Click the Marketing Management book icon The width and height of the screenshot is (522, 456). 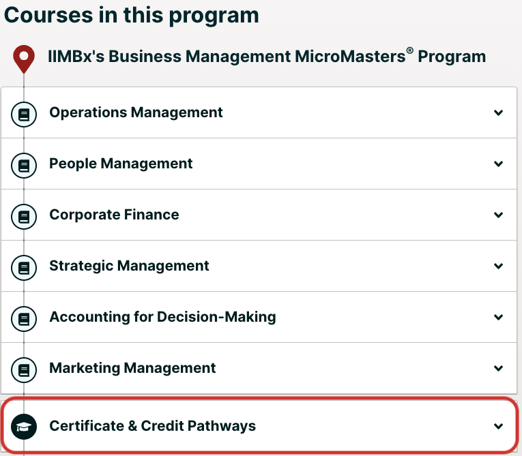[x=24, y=370]
